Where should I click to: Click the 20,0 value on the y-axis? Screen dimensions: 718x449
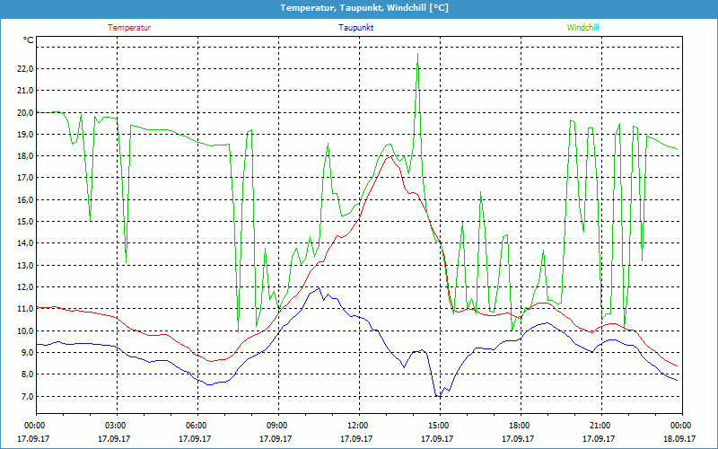(24, 112)
